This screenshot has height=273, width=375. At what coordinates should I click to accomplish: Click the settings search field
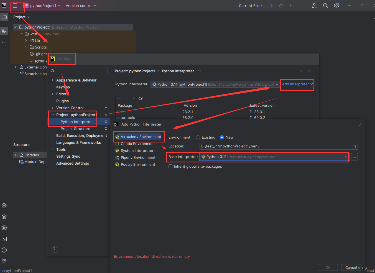click(x=78, y=71)
